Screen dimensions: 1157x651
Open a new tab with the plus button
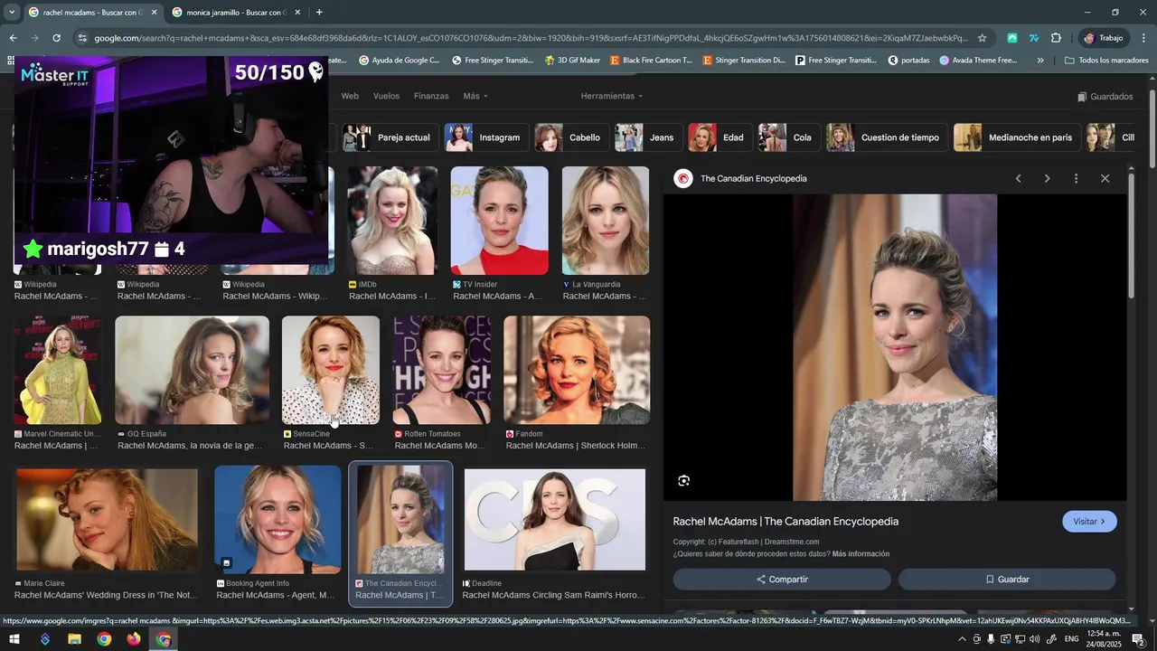click(x=319, y=13)
